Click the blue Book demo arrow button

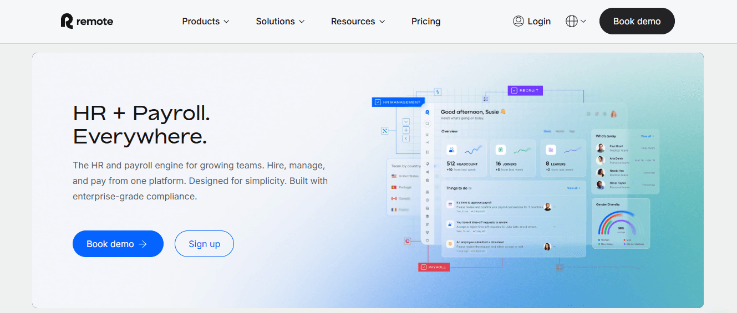pyautogui.click(x=118, y=244)
